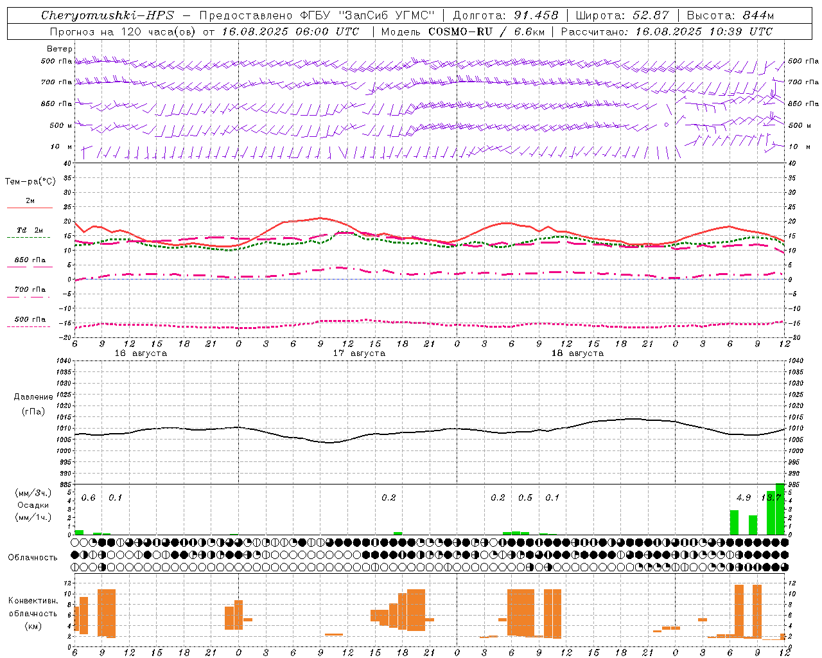
Task: Click the 'Высота: 844м' elevation text
Action: point(730,15)
